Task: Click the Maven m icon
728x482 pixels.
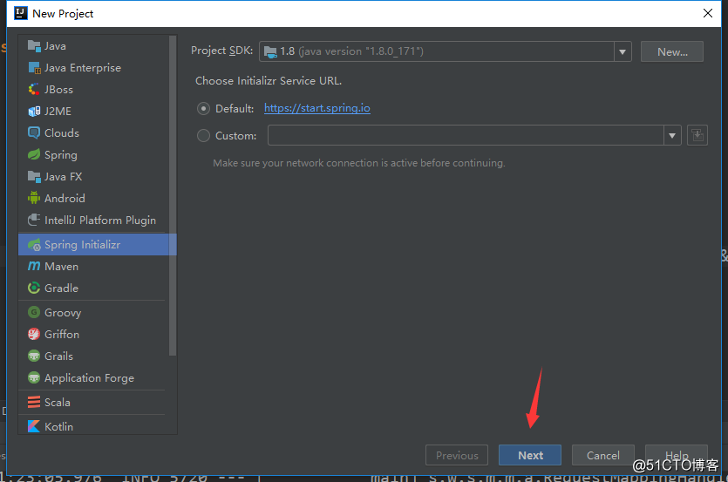Action: [x=34, y=266]
